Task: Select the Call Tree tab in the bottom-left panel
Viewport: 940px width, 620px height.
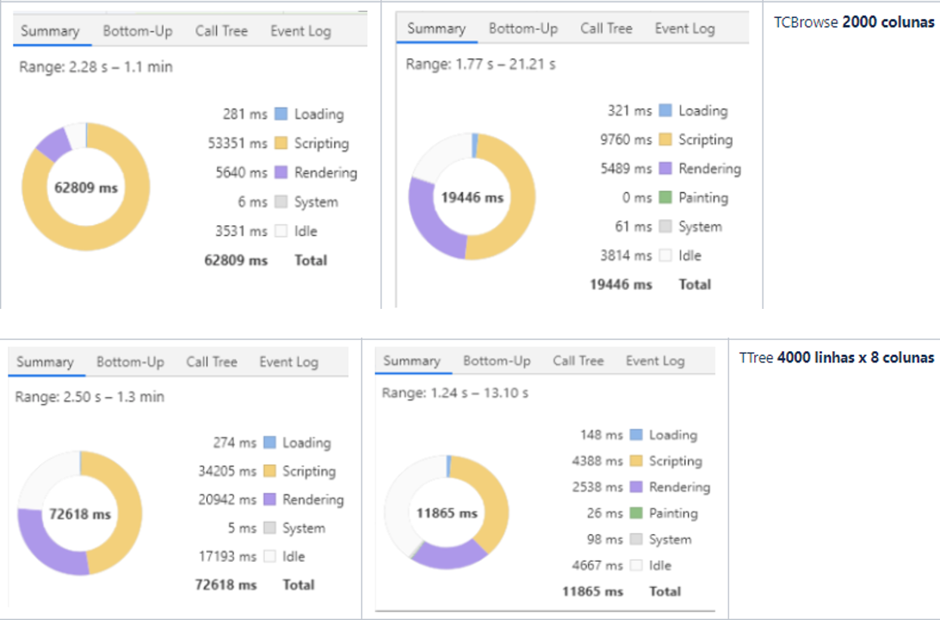Action: [210, 362]
